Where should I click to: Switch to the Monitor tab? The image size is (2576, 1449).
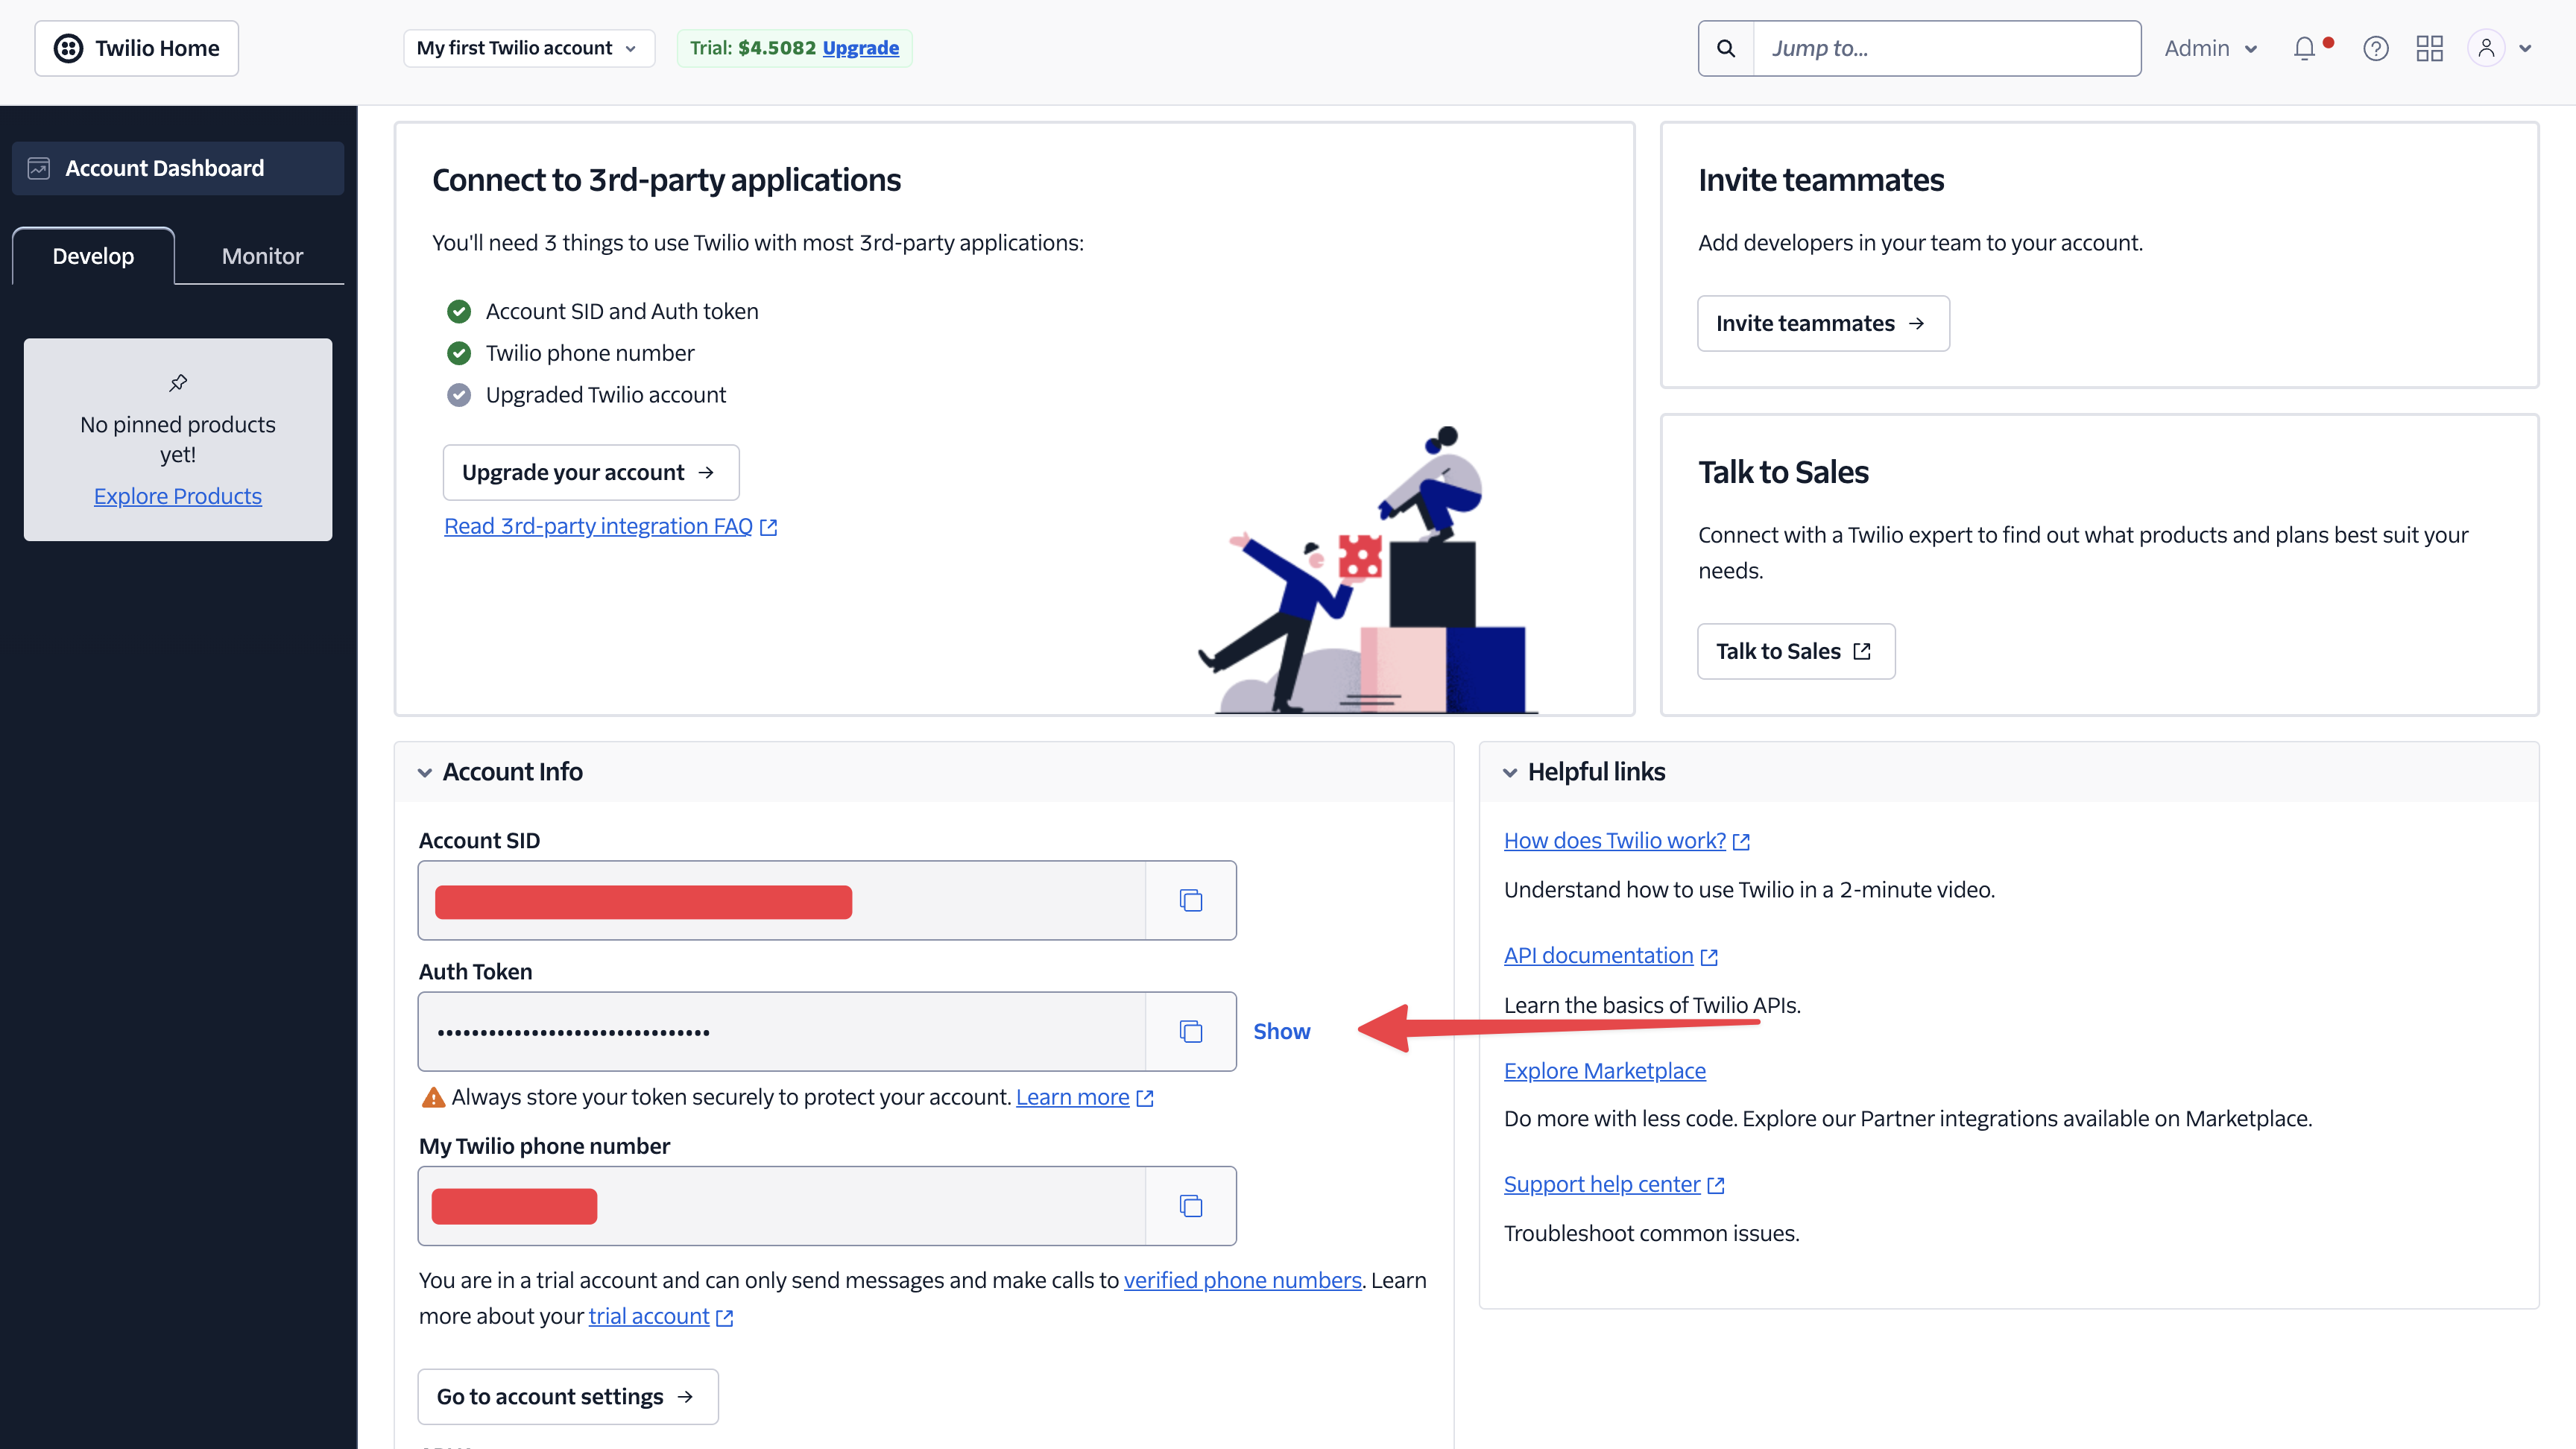pos(261,255)
